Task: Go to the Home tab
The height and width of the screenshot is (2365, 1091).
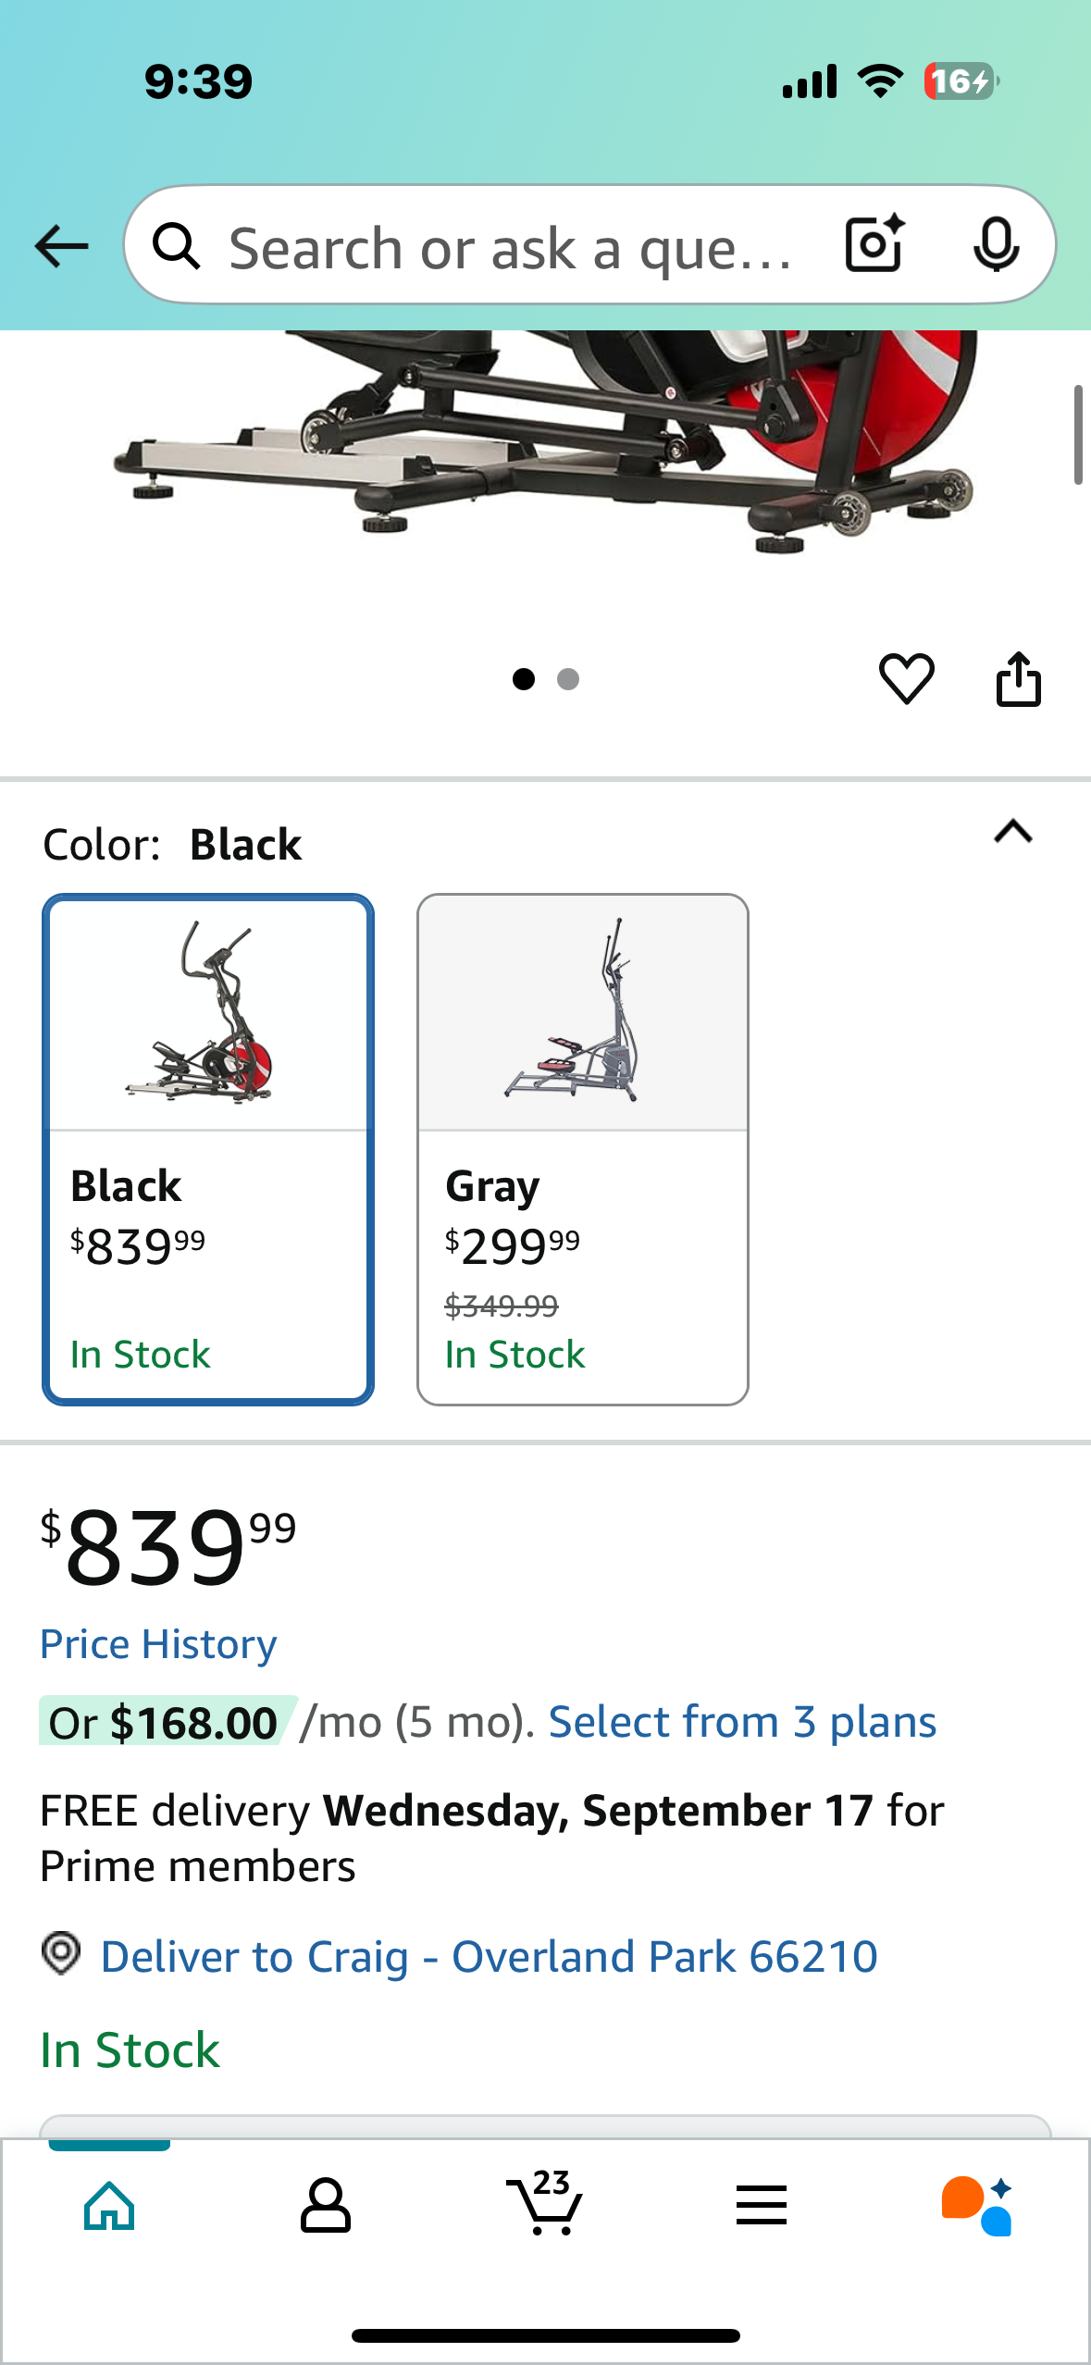Action: [109, 2205]
